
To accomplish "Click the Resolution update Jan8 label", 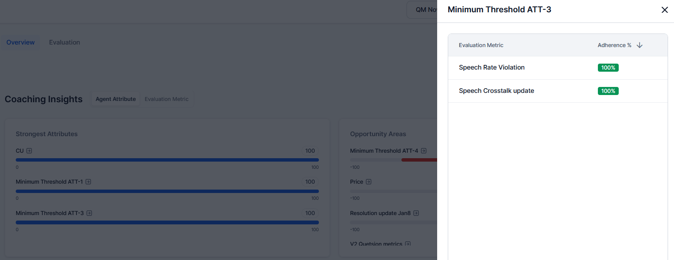I will (380, 213).
